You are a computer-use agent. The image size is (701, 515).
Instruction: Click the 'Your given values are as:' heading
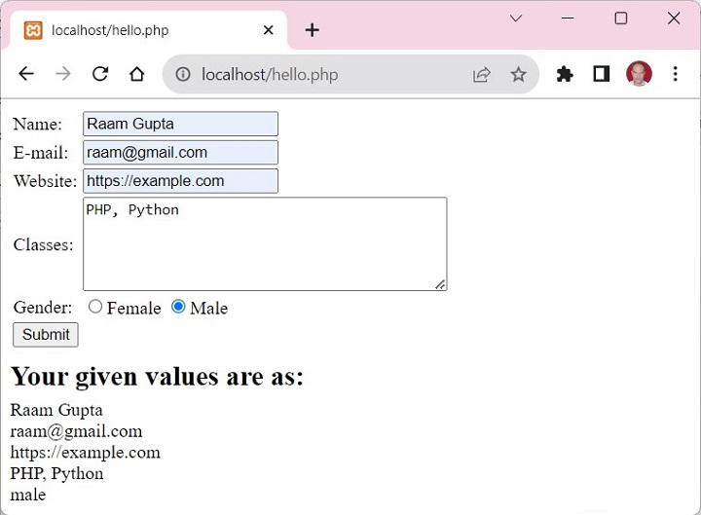point(158,376)
